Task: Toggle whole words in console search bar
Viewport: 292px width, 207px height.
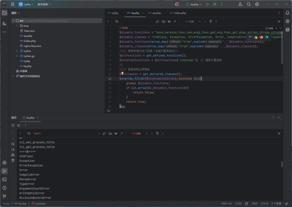Action: pos(116,133)
